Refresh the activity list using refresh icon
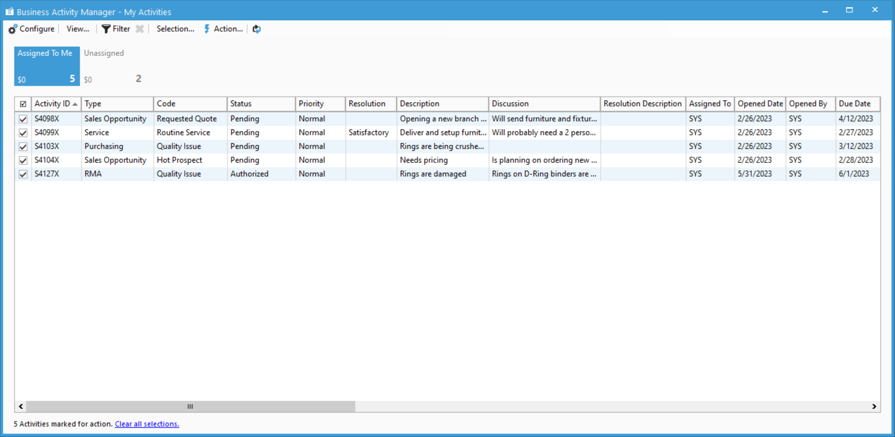Image resolution: width=895 pixels, height=437 pixels. [257, 29]
